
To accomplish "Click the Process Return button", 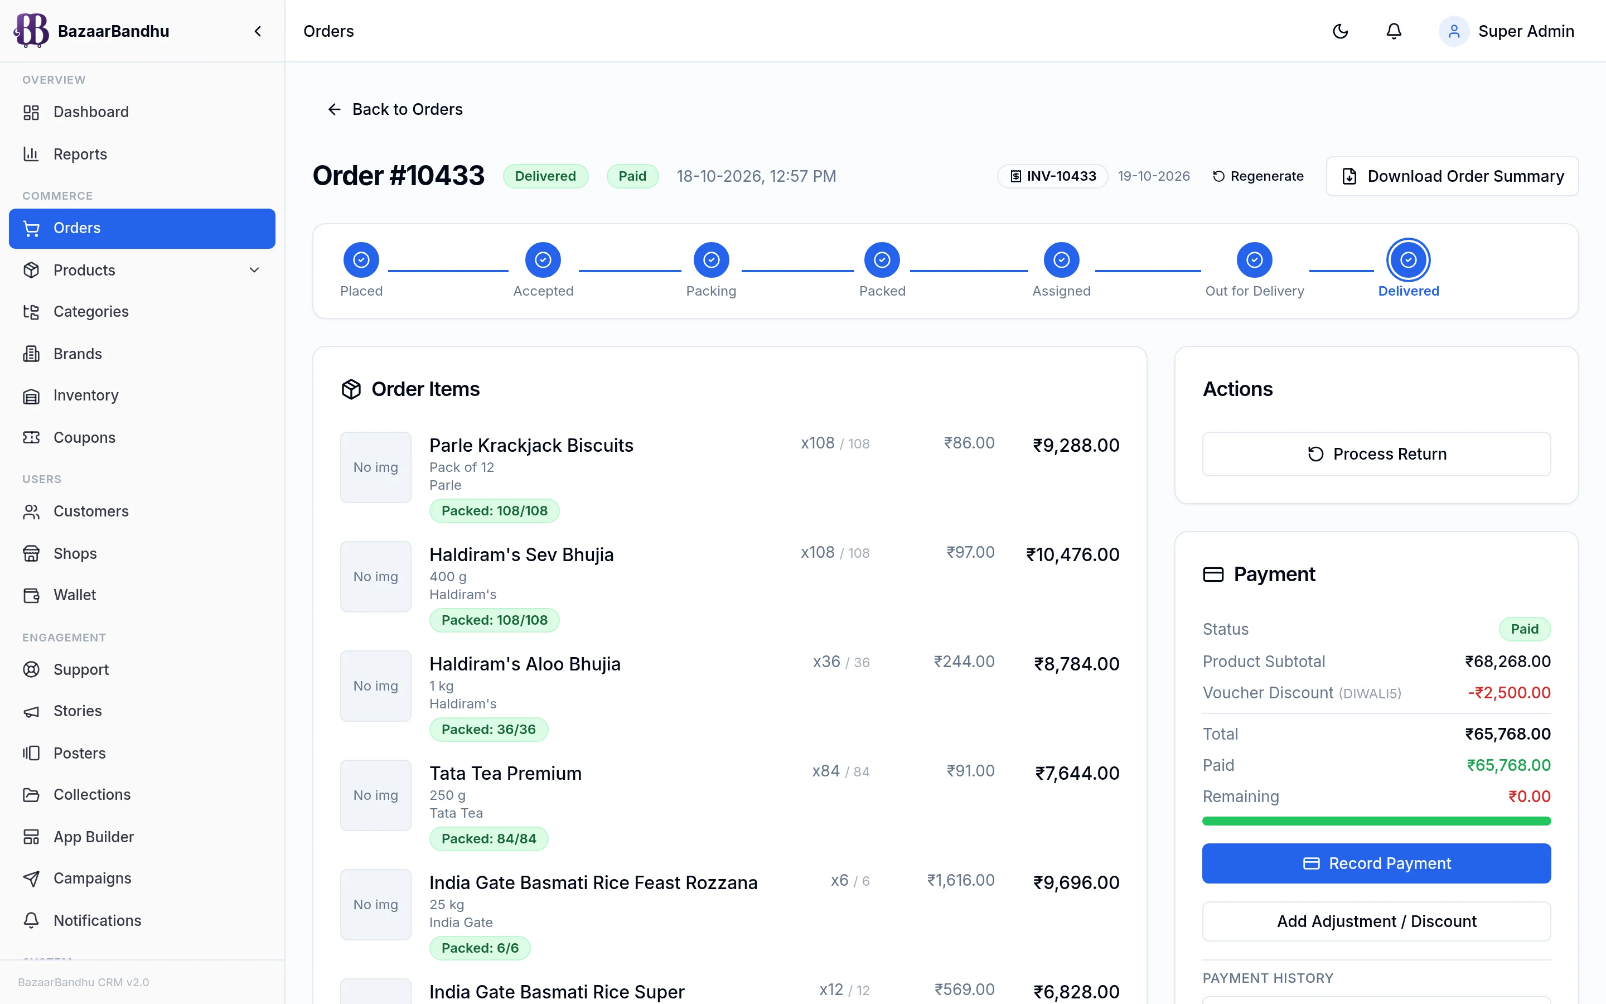I will (1376, 454).
